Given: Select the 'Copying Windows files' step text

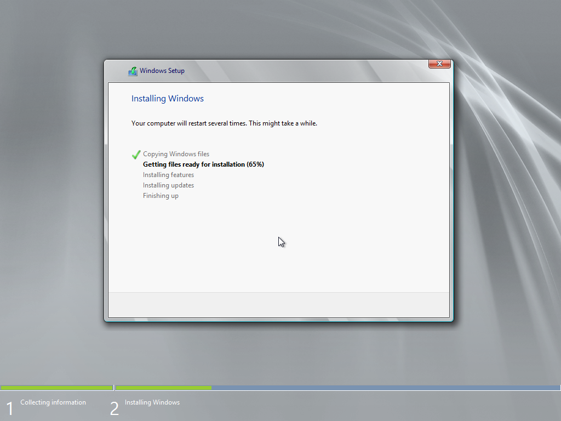Looking at the screenshot, I should tap(176, 154).
